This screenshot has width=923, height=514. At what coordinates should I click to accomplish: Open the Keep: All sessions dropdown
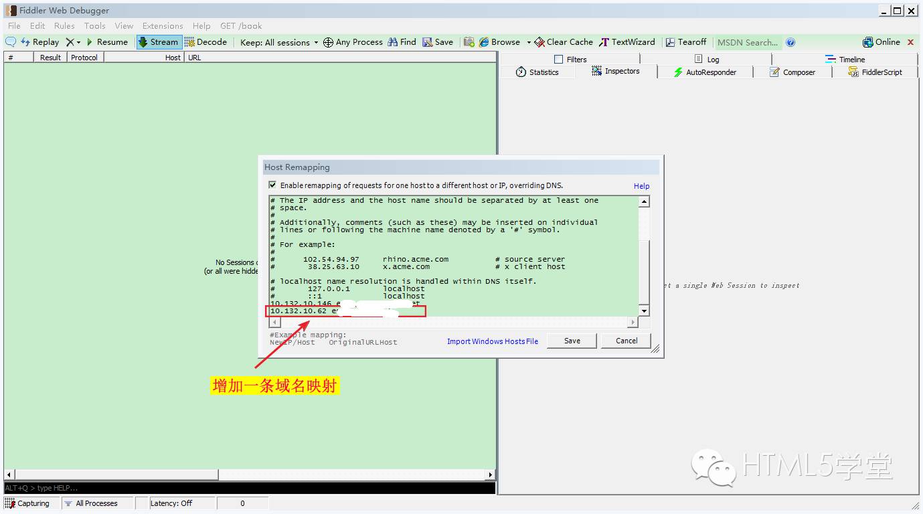pyautogui.click(x=279, y=42)
